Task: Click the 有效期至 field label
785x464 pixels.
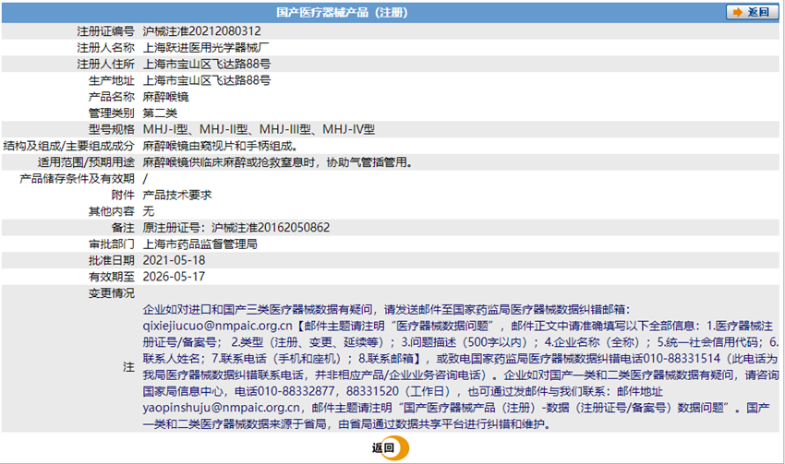Action: coord(112,277)
